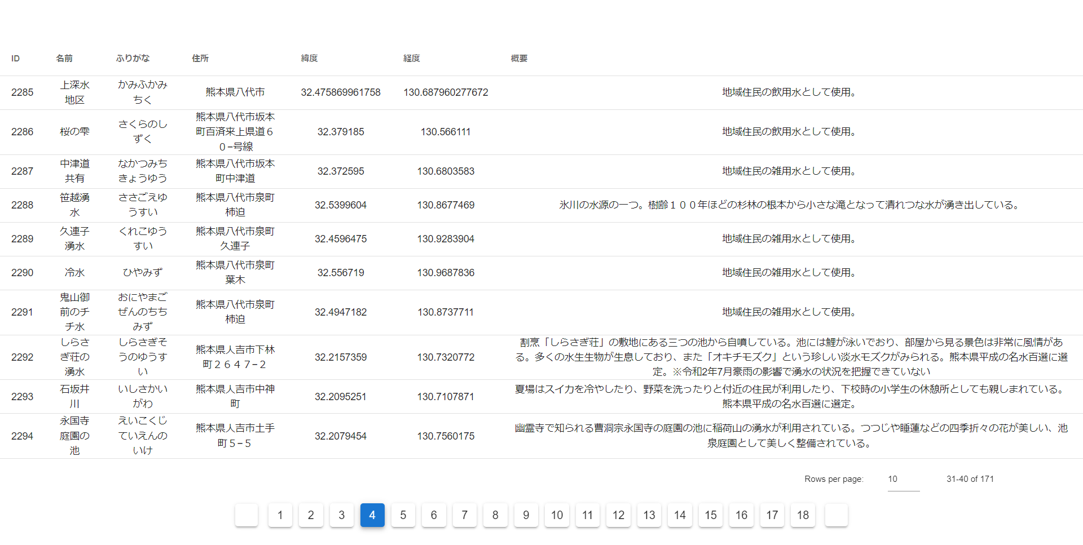
Task: Go to page 5
Action: pyautogui.click(x=403, y=515)
